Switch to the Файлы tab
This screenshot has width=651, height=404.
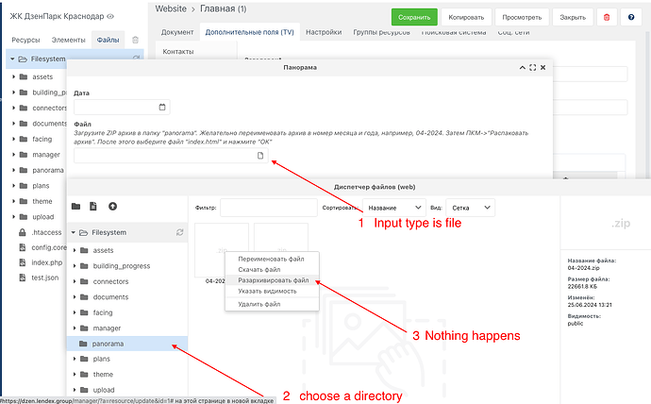click(108, 40)
